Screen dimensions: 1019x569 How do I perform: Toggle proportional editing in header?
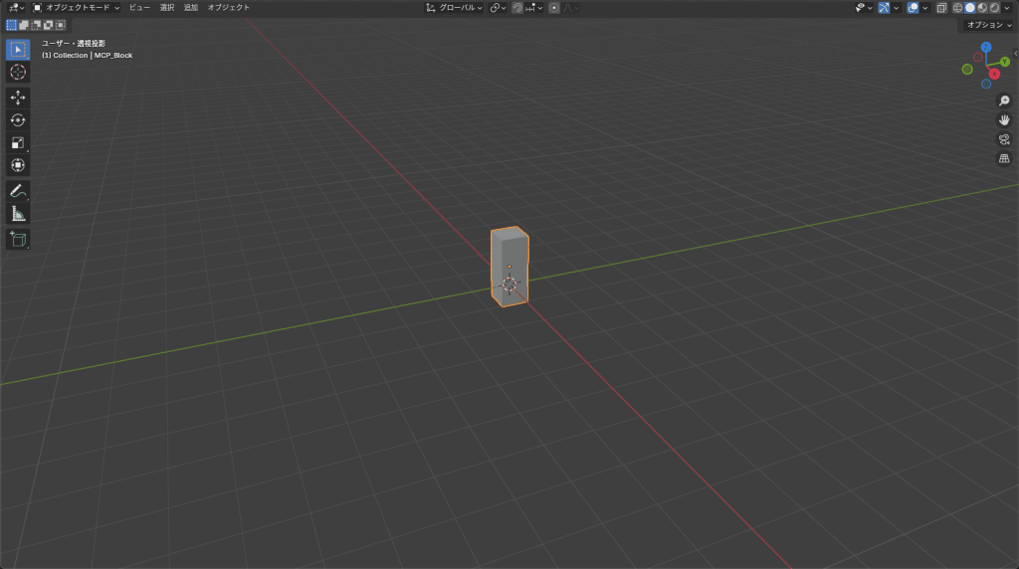point(553,8)
